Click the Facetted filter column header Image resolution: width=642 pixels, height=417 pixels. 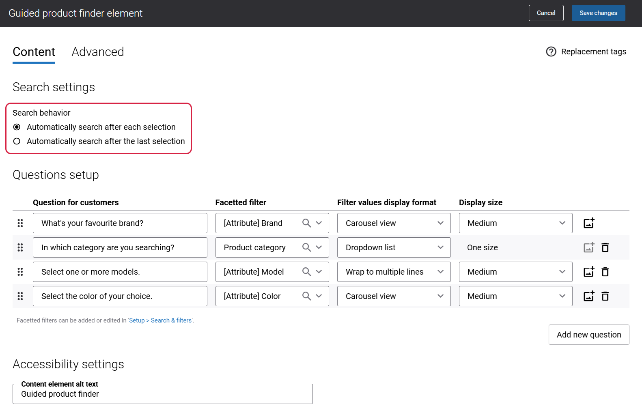[241, 202]
